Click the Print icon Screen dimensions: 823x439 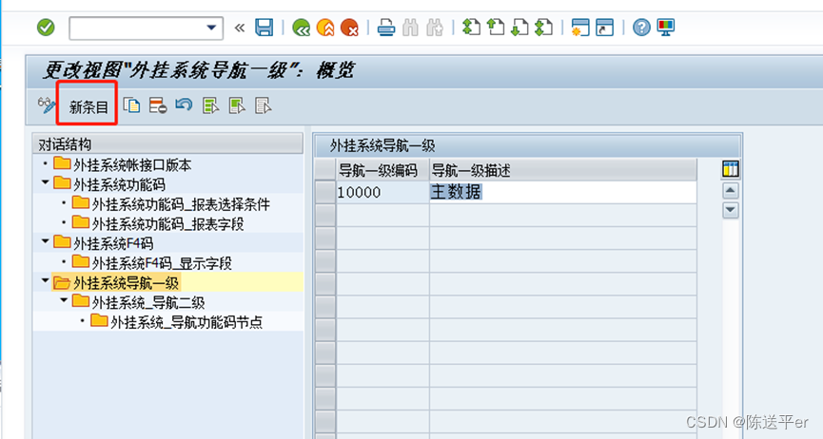click(386, 28)
